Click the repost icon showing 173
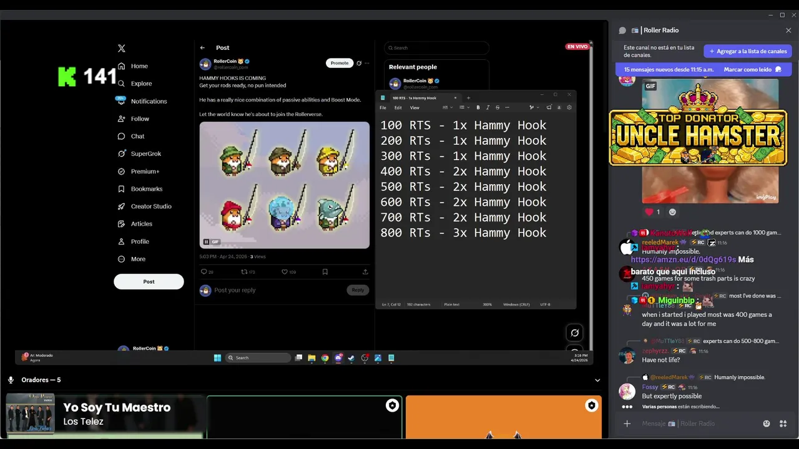Image resolution: width=799 pixels, height=449 pixels. tap(245, 272)
